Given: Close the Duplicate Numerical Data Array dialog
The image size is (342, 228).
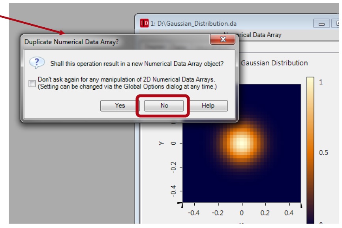Looking at the screenshot, I should pyautogui.click(x=223, y=39).
